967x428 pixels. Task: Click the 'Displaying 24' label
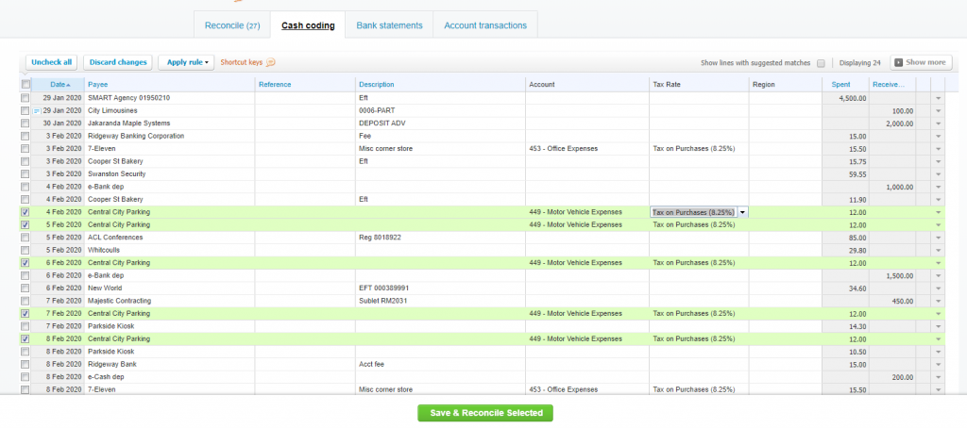click(x=859, y=63)
